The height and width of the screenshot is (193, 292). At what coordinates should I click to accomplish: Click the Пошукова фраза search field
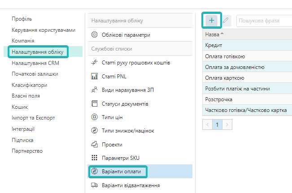pyautogui.click(x=264, y=21)
